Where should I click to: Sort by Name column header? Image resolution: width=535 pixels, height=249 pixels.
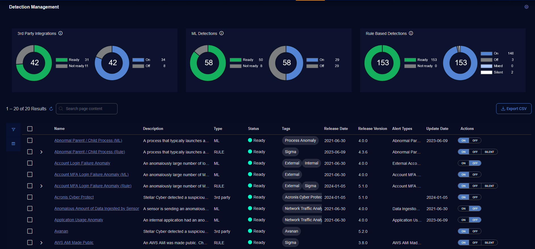[x=59, y=129]
